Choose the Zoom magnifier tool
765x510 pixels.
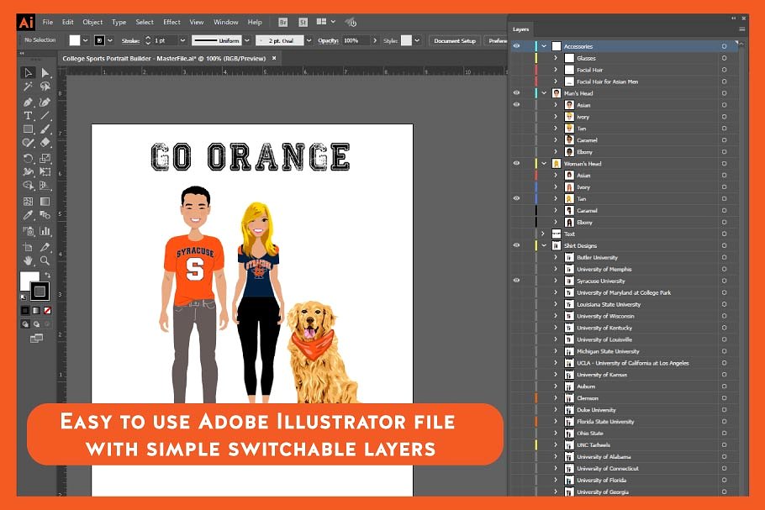45,260
